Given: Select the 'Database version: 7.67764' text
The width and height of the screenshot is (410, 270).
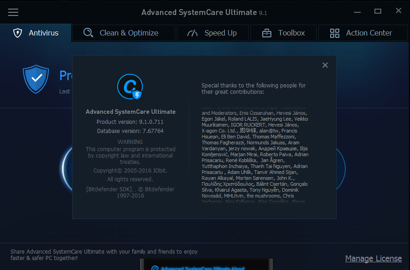Looking at the screenshot, I should tap(130, 131).
